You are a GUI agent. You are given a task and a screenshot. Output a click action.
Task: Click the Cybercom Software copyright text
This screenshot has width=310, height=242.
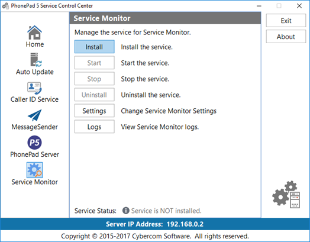[x=155, y=236]
